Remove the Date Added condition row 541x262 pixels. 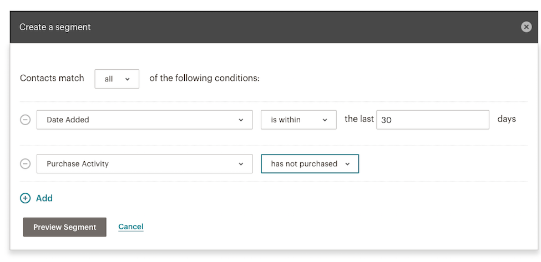click(x=25, y=120)
